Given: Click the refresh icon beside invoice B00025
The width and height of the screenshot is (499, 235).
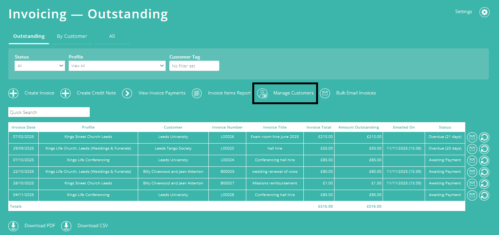Looking at the screenshot, I should point(484,172).
